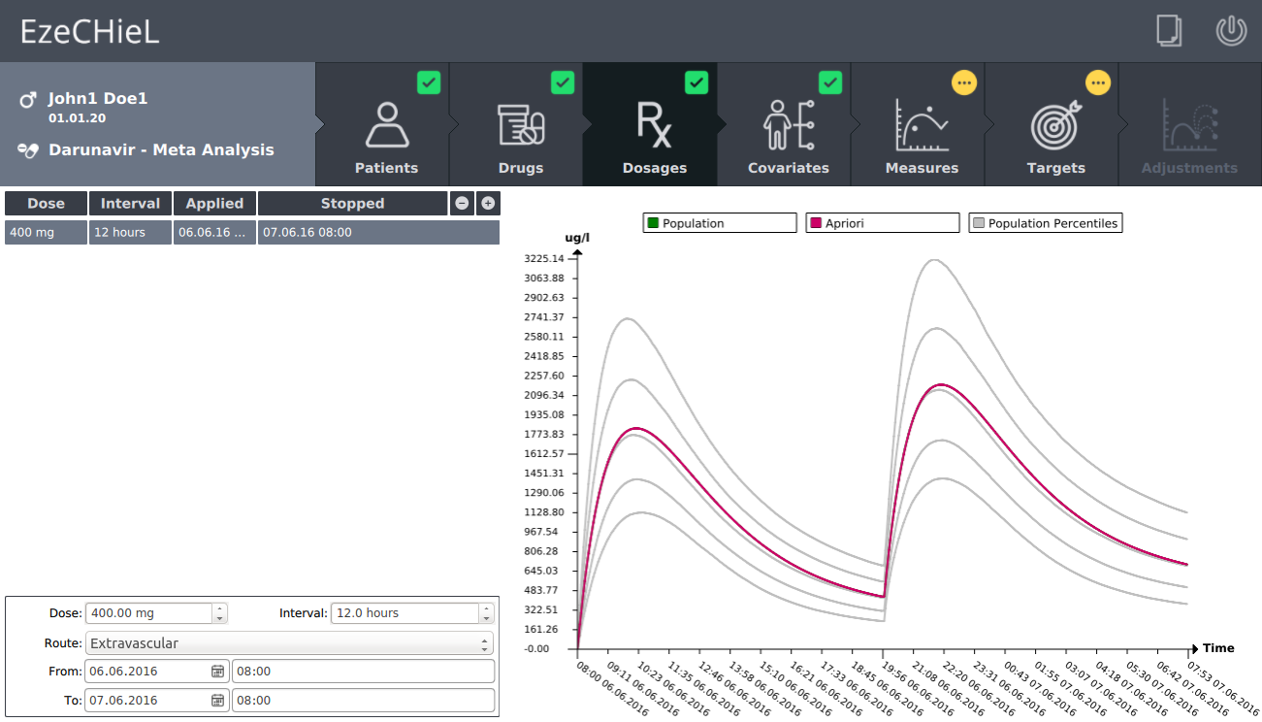Screen dimensions: 1262x722
Task: Open calendar picker for From date
Action: point(218,672)
